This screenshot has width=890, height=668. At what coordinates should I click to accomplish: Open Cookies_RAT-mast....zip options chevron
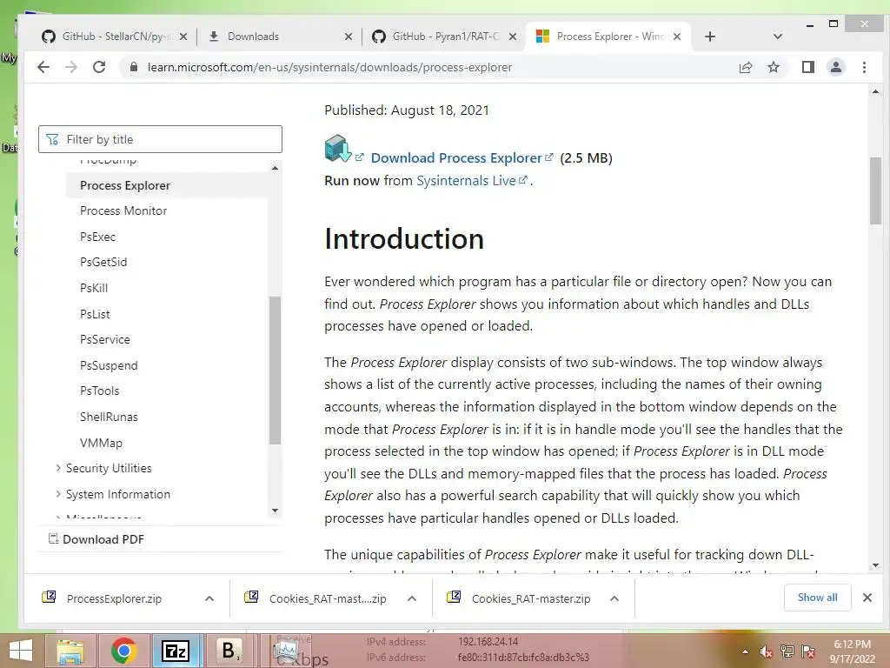(412, 598)
